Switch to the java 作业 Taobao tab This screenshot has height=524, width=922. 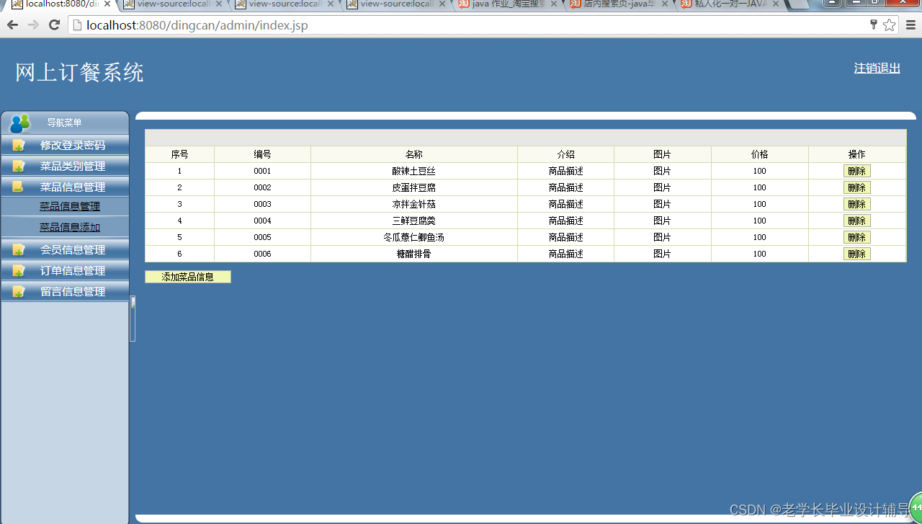coord(508,4)
